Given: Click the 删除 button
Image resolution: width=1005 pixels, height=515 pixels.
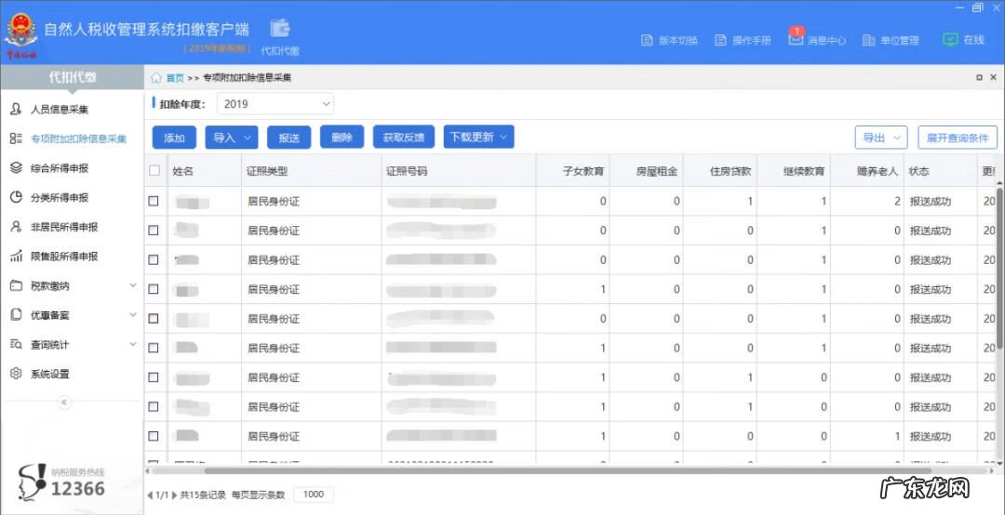Looking at the screenshot, I should (342, 137).
